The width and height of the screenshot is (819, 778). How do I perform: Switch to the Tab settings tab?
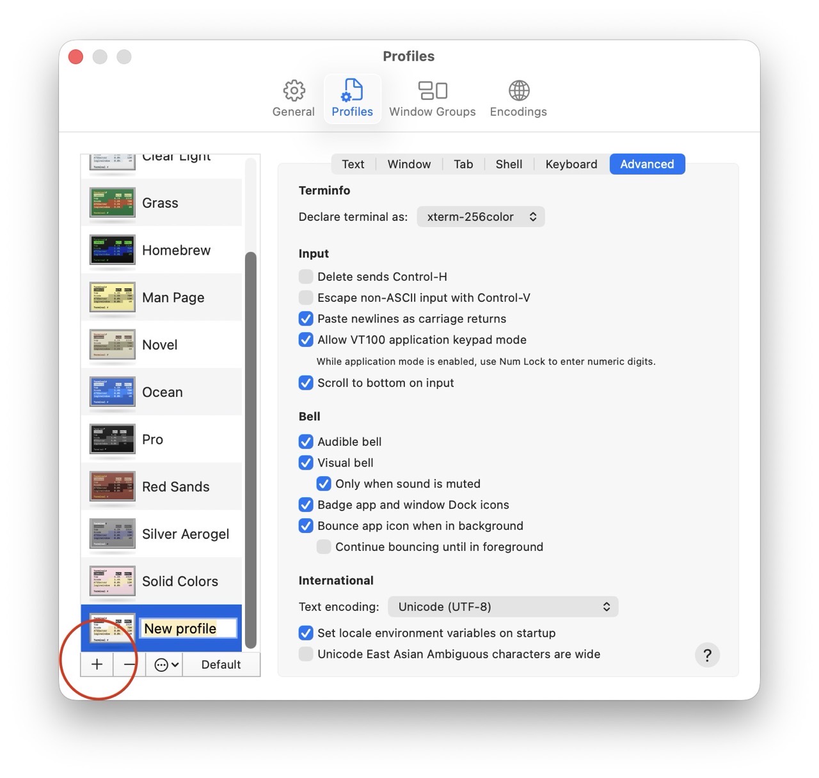point(463,164)
